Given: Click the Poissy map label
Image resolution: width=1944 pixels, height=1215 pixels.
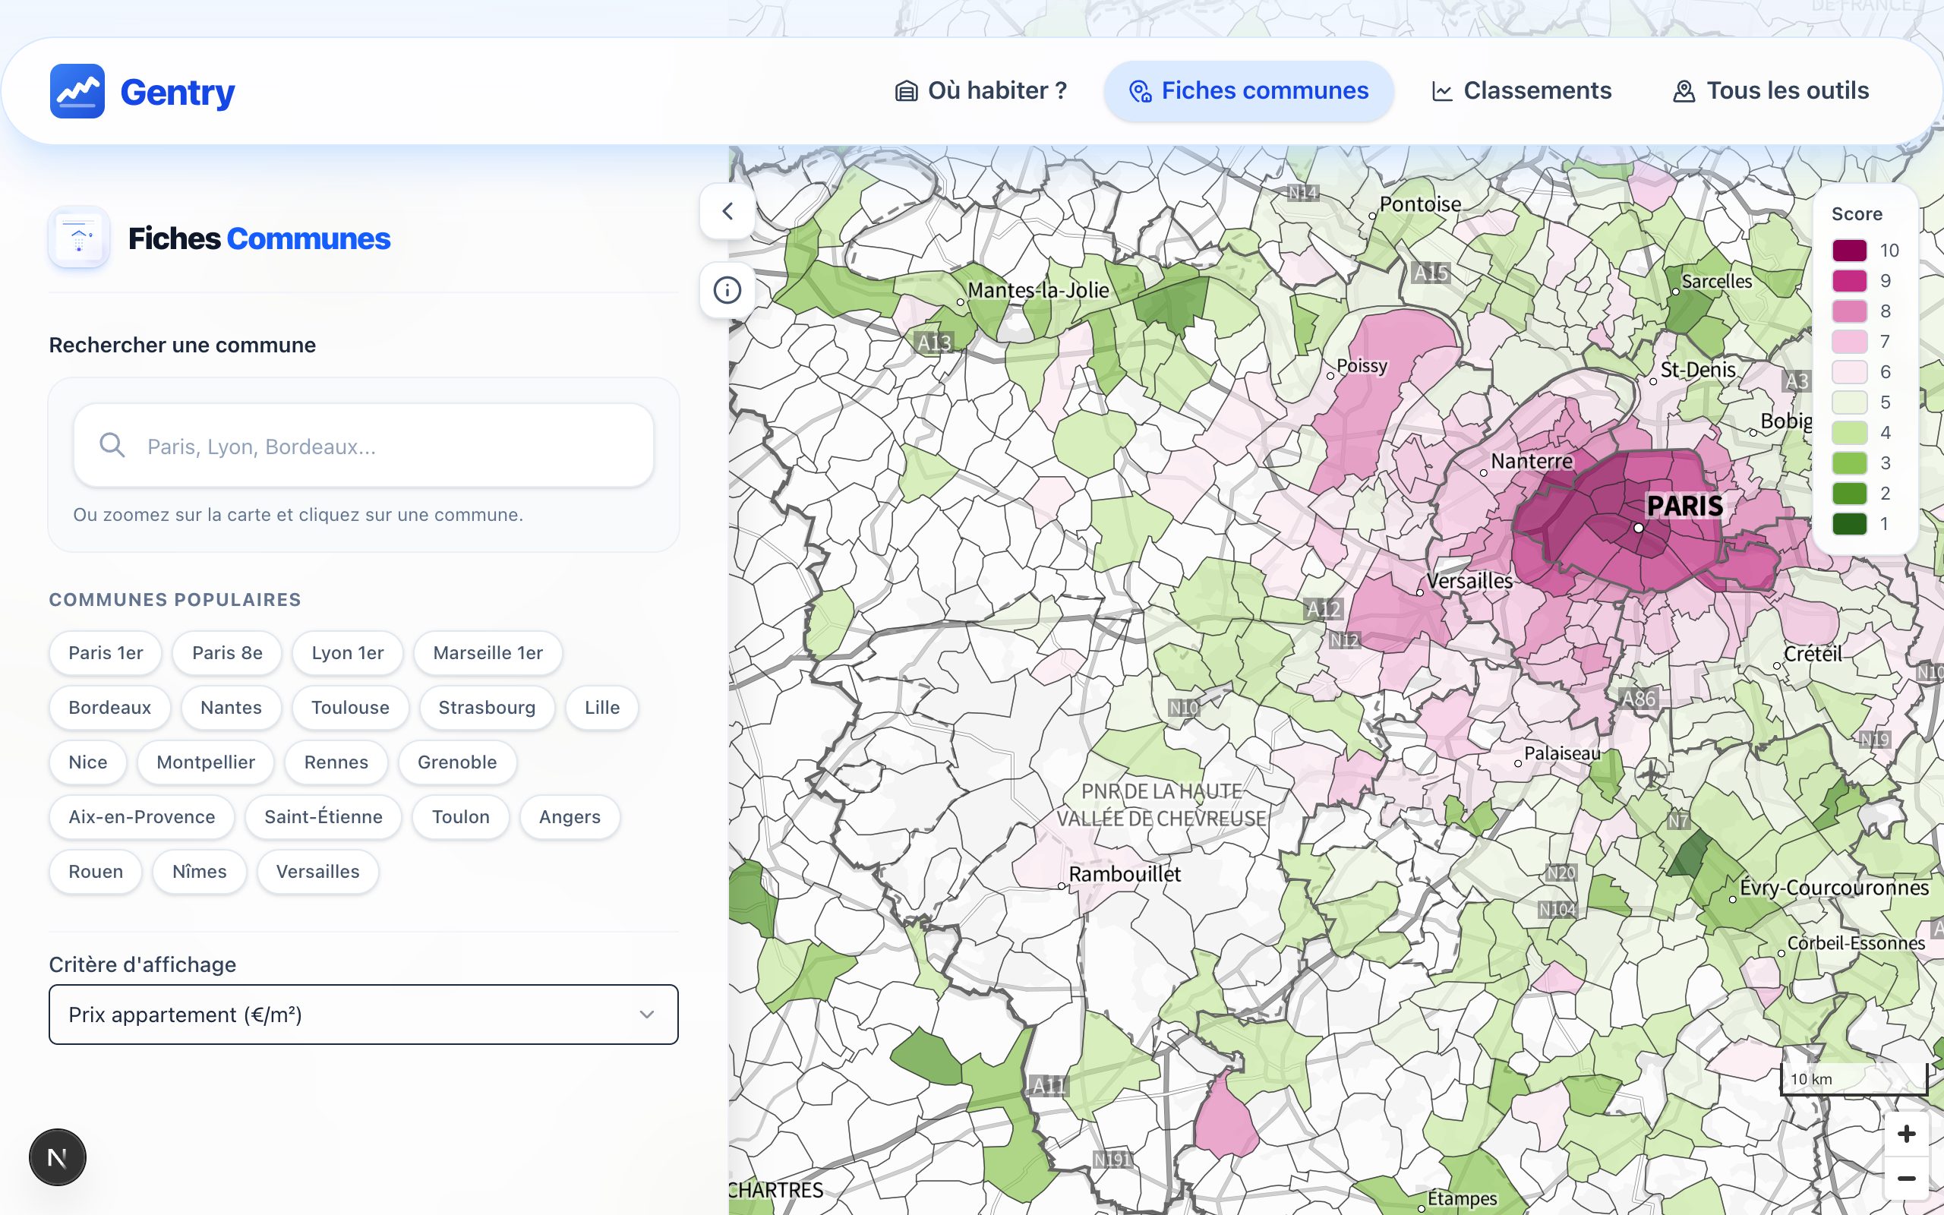Looking at the screenshot, I should (x=1362, y=365).
